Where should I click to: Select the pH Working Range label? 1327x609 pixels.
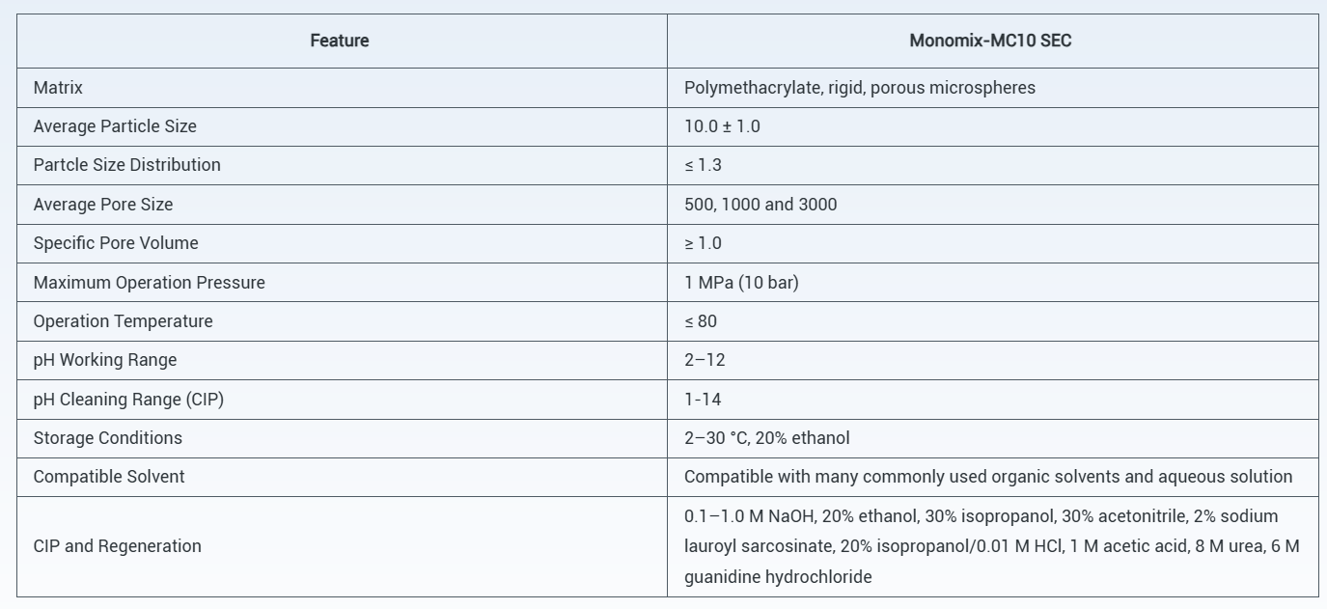[x=105, y=360]
